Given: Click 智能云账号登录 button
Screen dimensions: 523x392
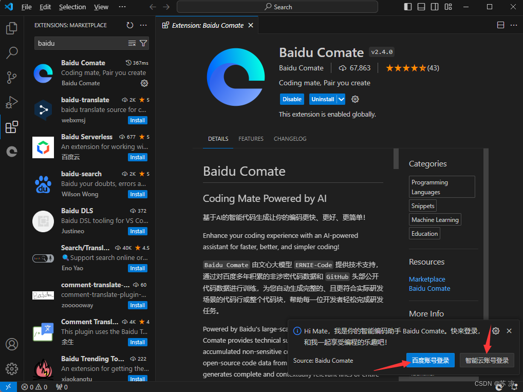Looking at the screenshot, I should [487, 360].
